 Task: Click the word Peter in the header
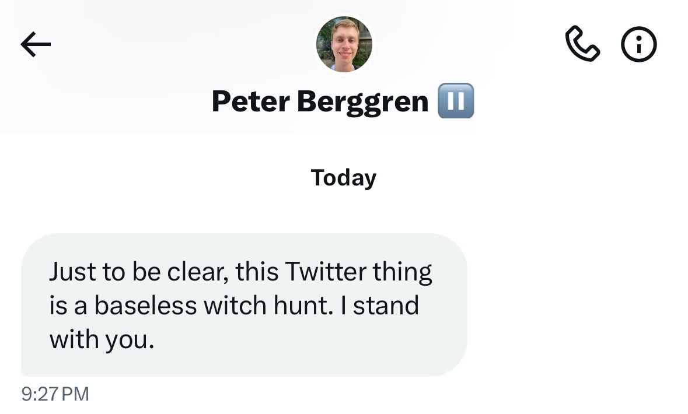[251, 101]
